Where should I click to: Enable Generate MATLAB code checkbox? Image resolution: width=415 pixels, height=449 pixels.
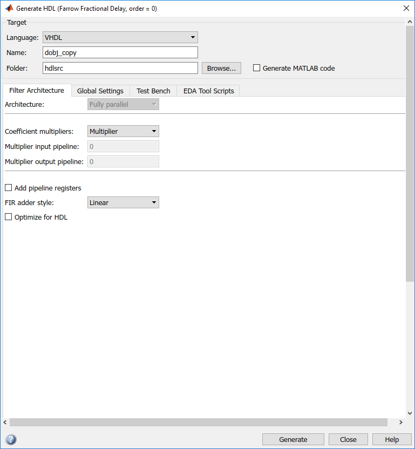click(256, 68)
